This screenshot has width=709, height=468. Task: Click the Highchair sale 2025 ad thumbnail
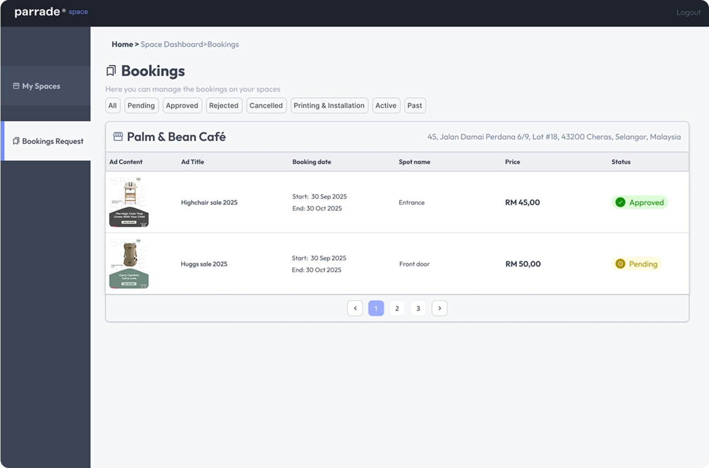point(129,202)
